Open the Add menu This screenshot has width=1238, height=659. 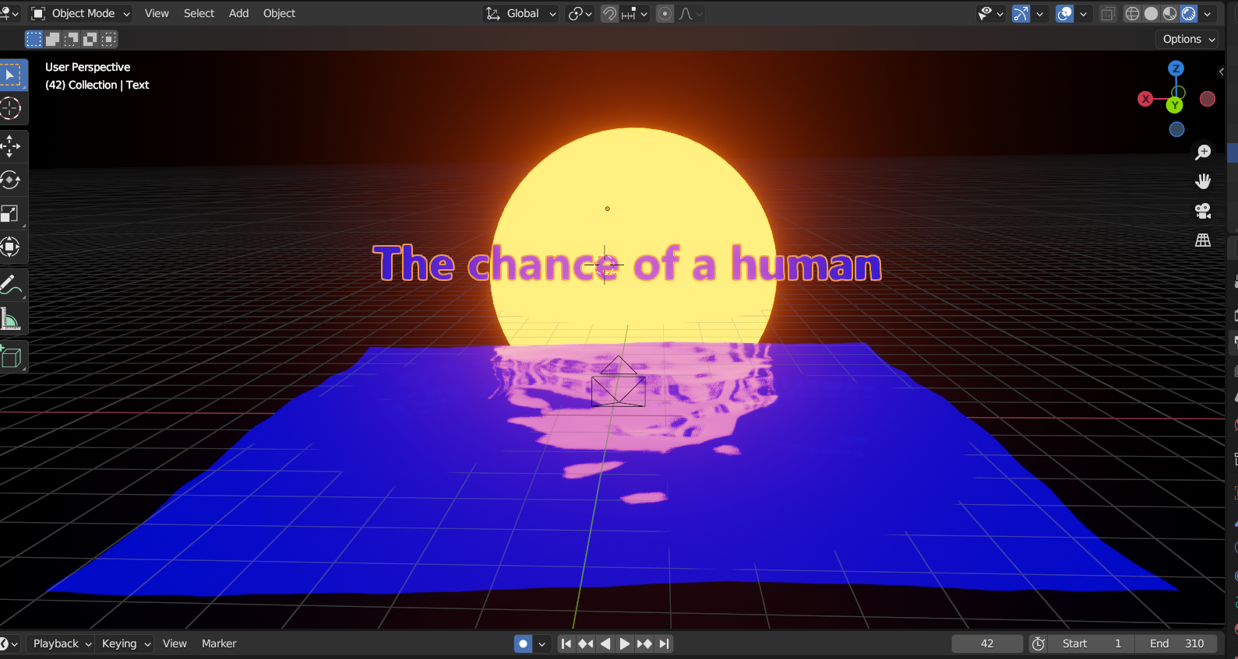coord(238,13)
